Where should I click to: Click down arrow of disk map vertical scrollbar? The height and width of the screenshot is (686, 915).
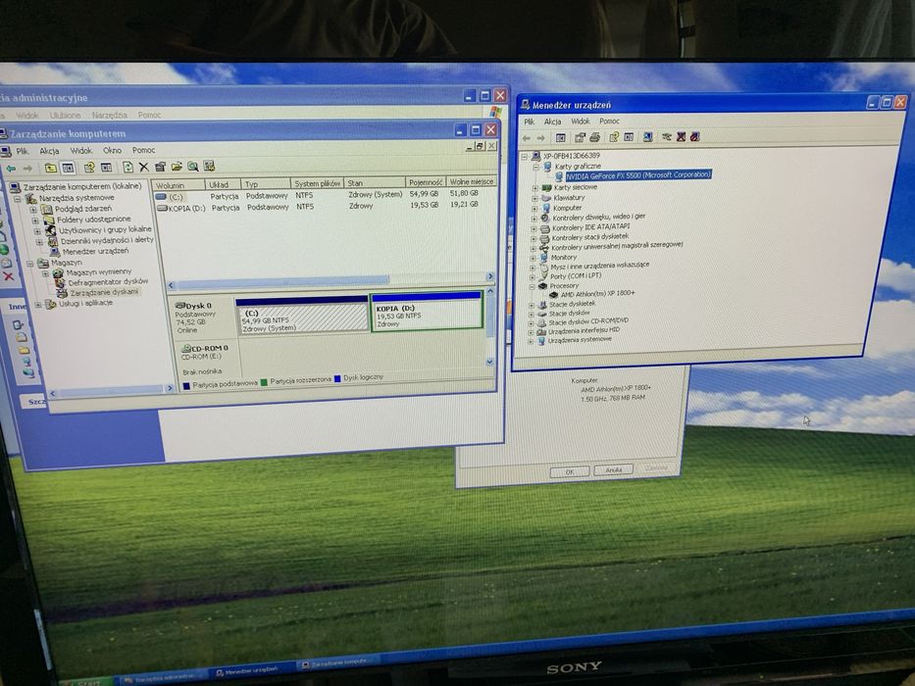coord(489,363)
